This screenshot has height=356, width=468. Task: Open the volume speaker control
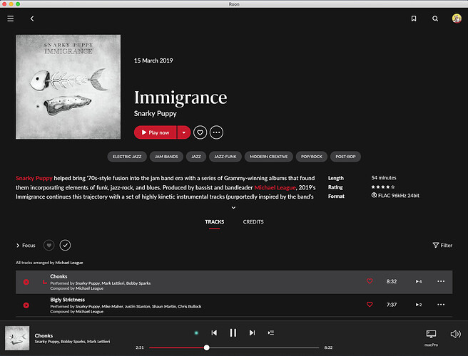(x=455, y=334)
